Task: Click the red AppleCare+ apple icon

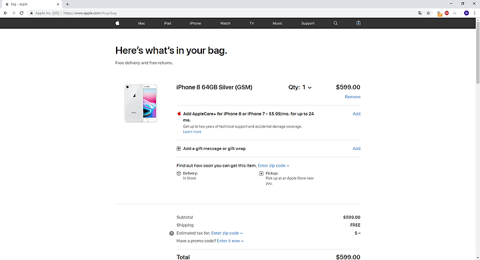Action: [179, 113]
